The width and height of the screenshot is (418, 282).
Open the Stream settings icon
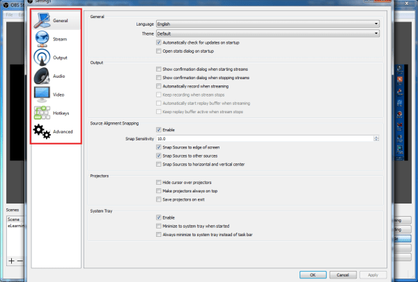click(42, 39)
